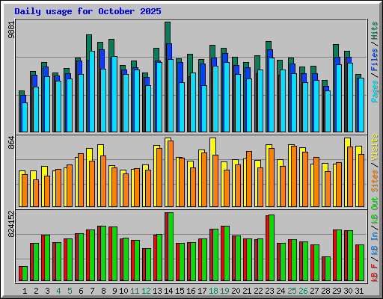The image size is (383, 299).
Task: Click weekend day 19 on the axis
Action: click(224, 291)
